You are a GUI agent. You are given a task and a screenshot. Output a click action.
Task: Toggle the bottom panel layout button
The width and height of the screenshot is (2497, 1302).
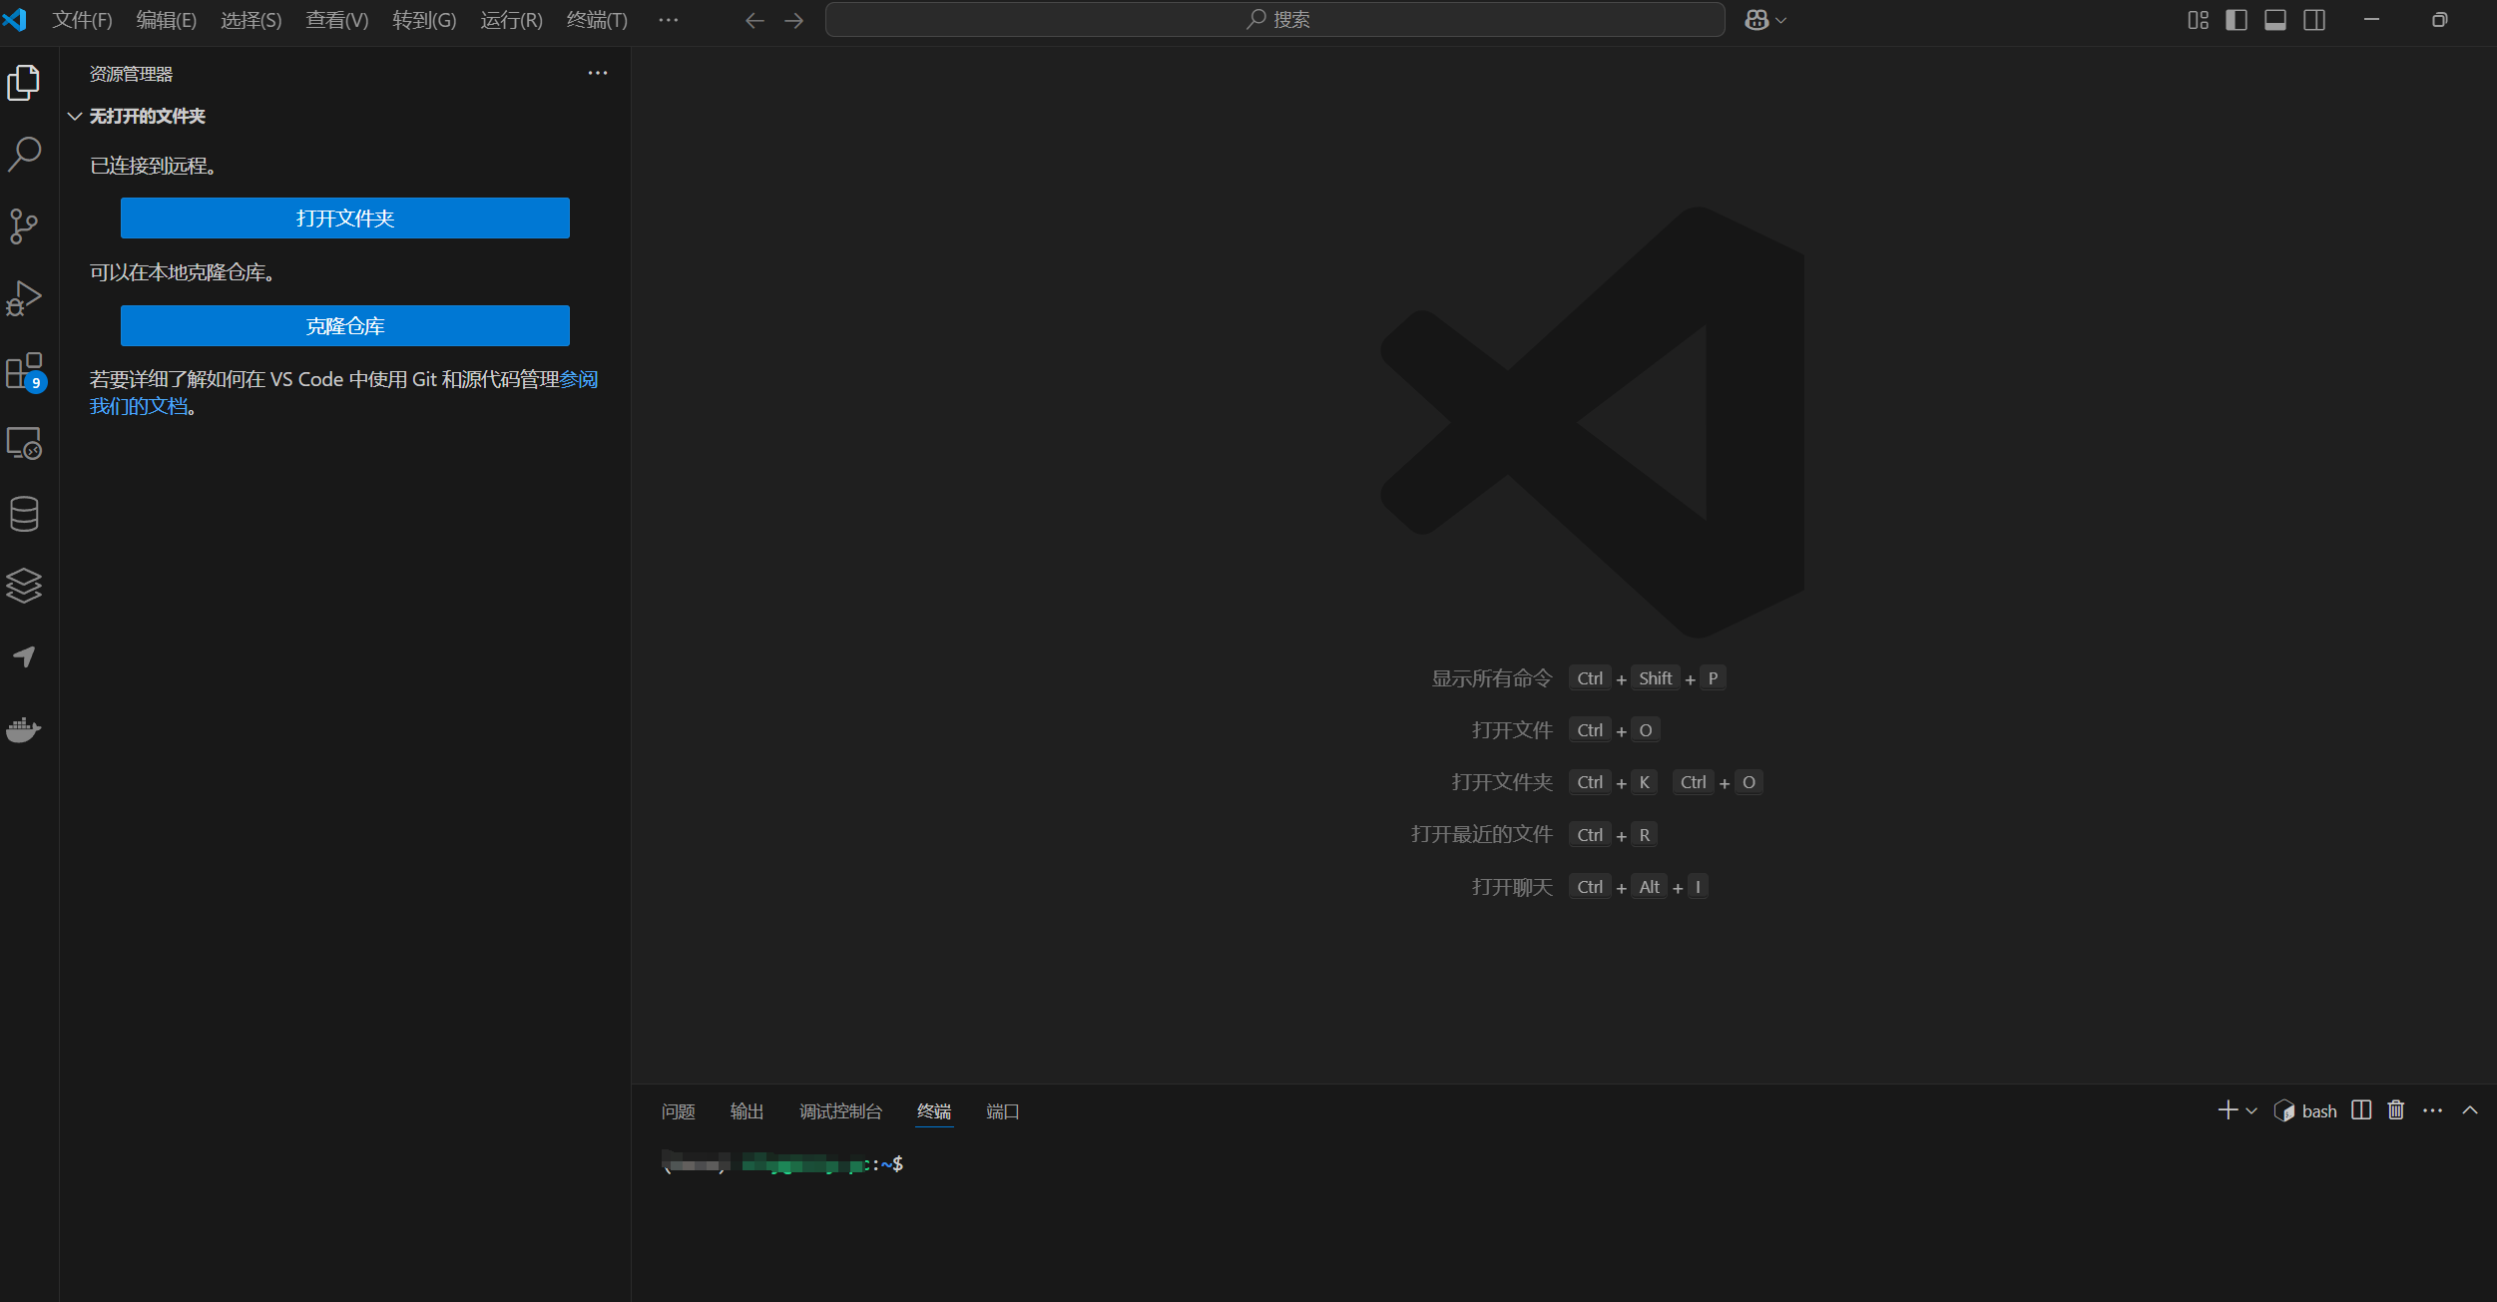pyautogui.click(x=2275, y=20)
